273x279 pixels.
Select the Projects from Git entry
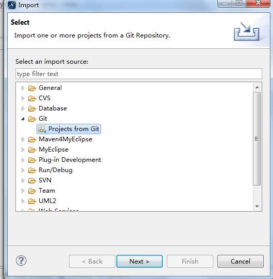69,129
